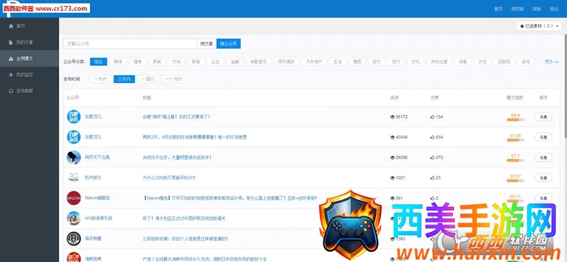Click the 爆文指数 bar showing 68.9
Screen dimensions: 567x262
pyautogui.click(x=515, y=119)
